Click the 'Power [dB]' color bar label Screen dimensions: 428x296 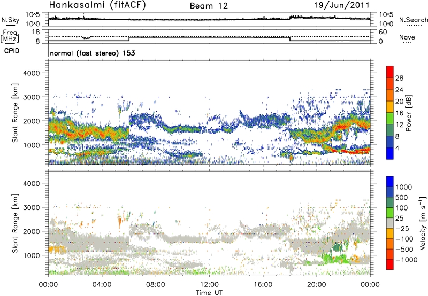click(x=409, y=113)
